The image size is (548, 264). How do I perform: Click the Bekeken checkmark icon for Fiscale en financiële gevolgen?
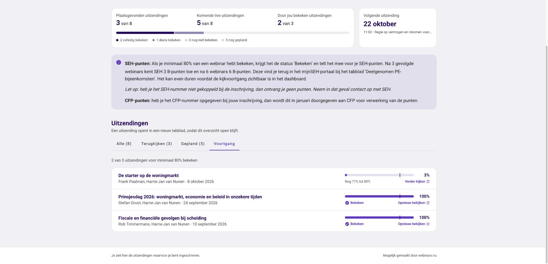347,224
